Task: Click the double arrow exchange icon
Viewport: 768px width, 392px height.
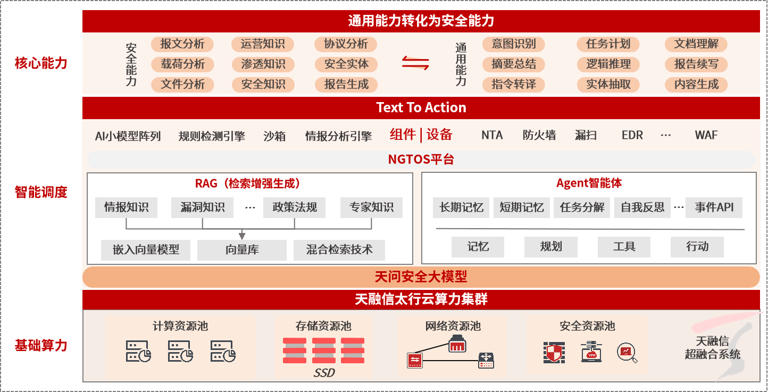Action: click(415, 63)
